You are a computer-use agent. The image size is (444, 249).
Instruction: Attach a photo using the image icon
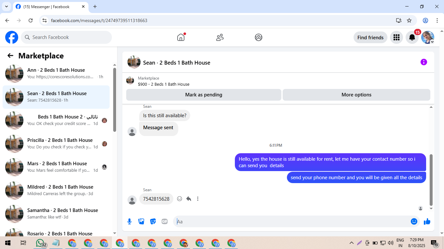click(x=141, y=221)
